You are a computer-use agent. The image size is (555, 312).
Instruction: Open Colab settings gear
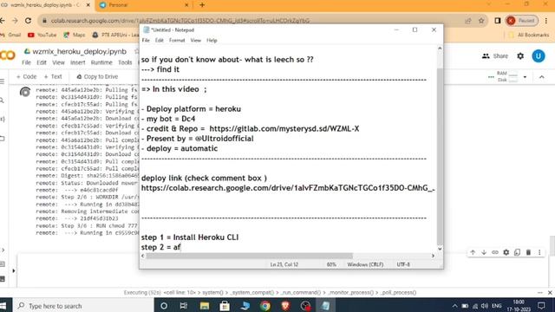coord(520,55)
